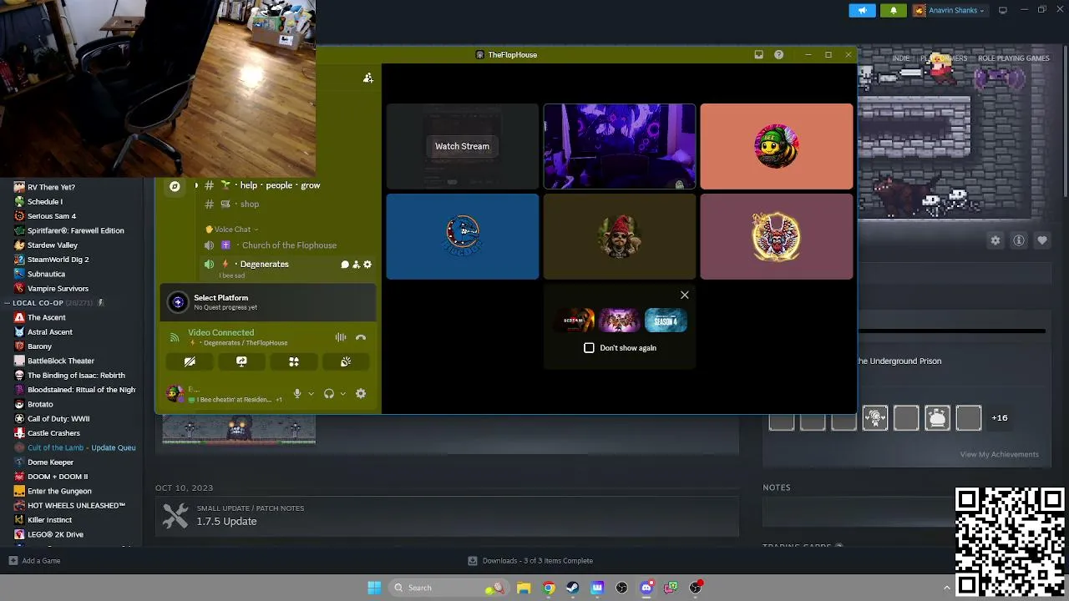1069x601 pixels.
Task: Open Discord User Settings gear
Action: point(361,393)
